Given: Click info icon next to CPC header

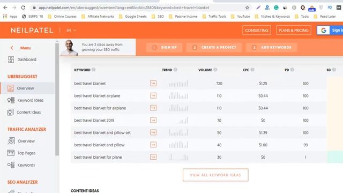Looking at the screenshot, I should [x=252, y=70].
